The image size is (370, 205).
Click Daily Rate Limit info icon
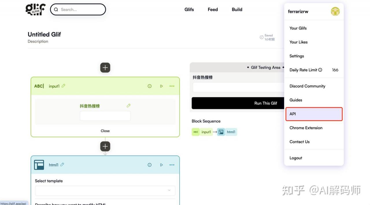[320, 70]
